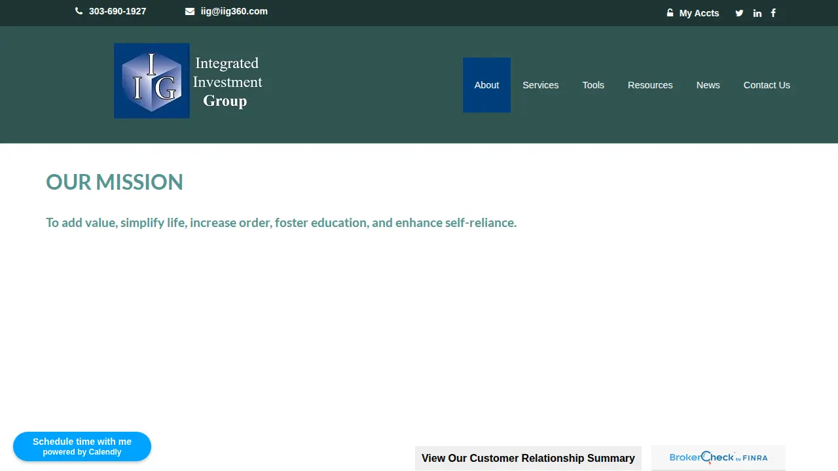Open the BrokerCheck by FINRA badge
Image resolution: width=838 pixels, height=471 pixels.
(718, 457)
